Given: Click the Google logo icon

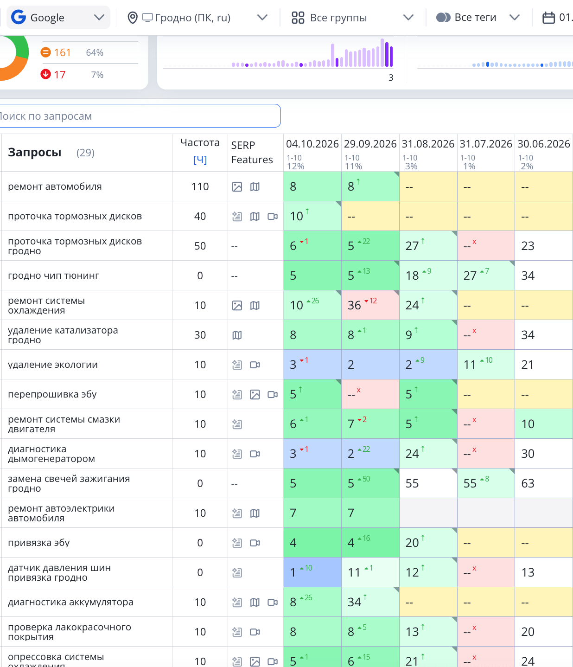Looking at the screenshot, I should (x=19, y=18).
